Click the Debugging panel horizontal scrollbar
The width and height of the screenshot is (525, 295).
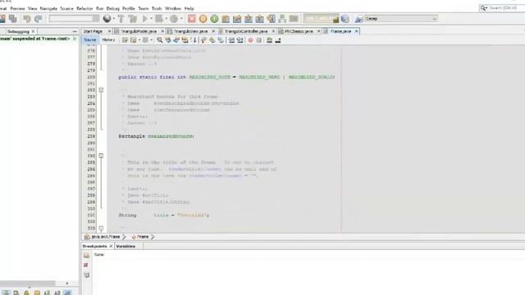pos(27,284)
